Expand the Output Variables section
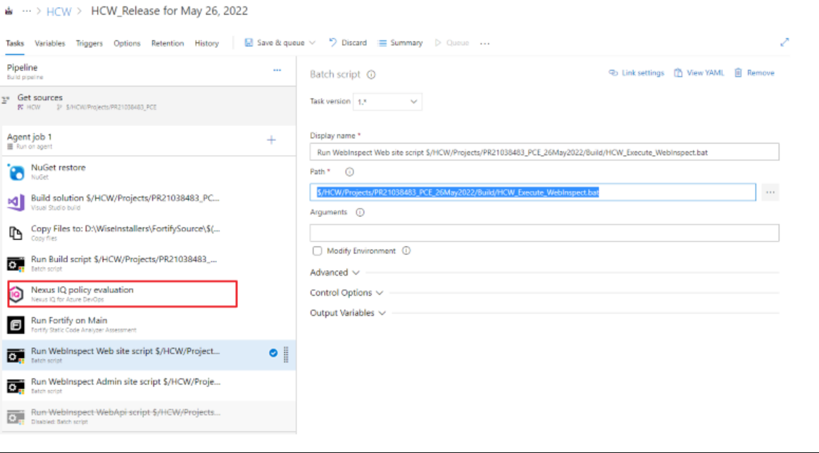819x453 pixels. point(348,313)
